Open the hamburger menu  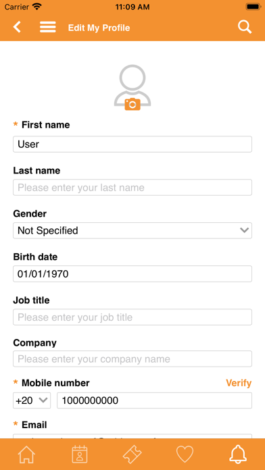pyautogui.click(x=48, y=27)
